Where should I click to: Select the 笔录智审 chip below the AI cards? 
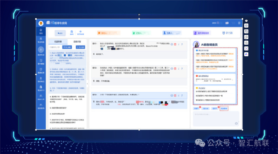pos(224,109)
